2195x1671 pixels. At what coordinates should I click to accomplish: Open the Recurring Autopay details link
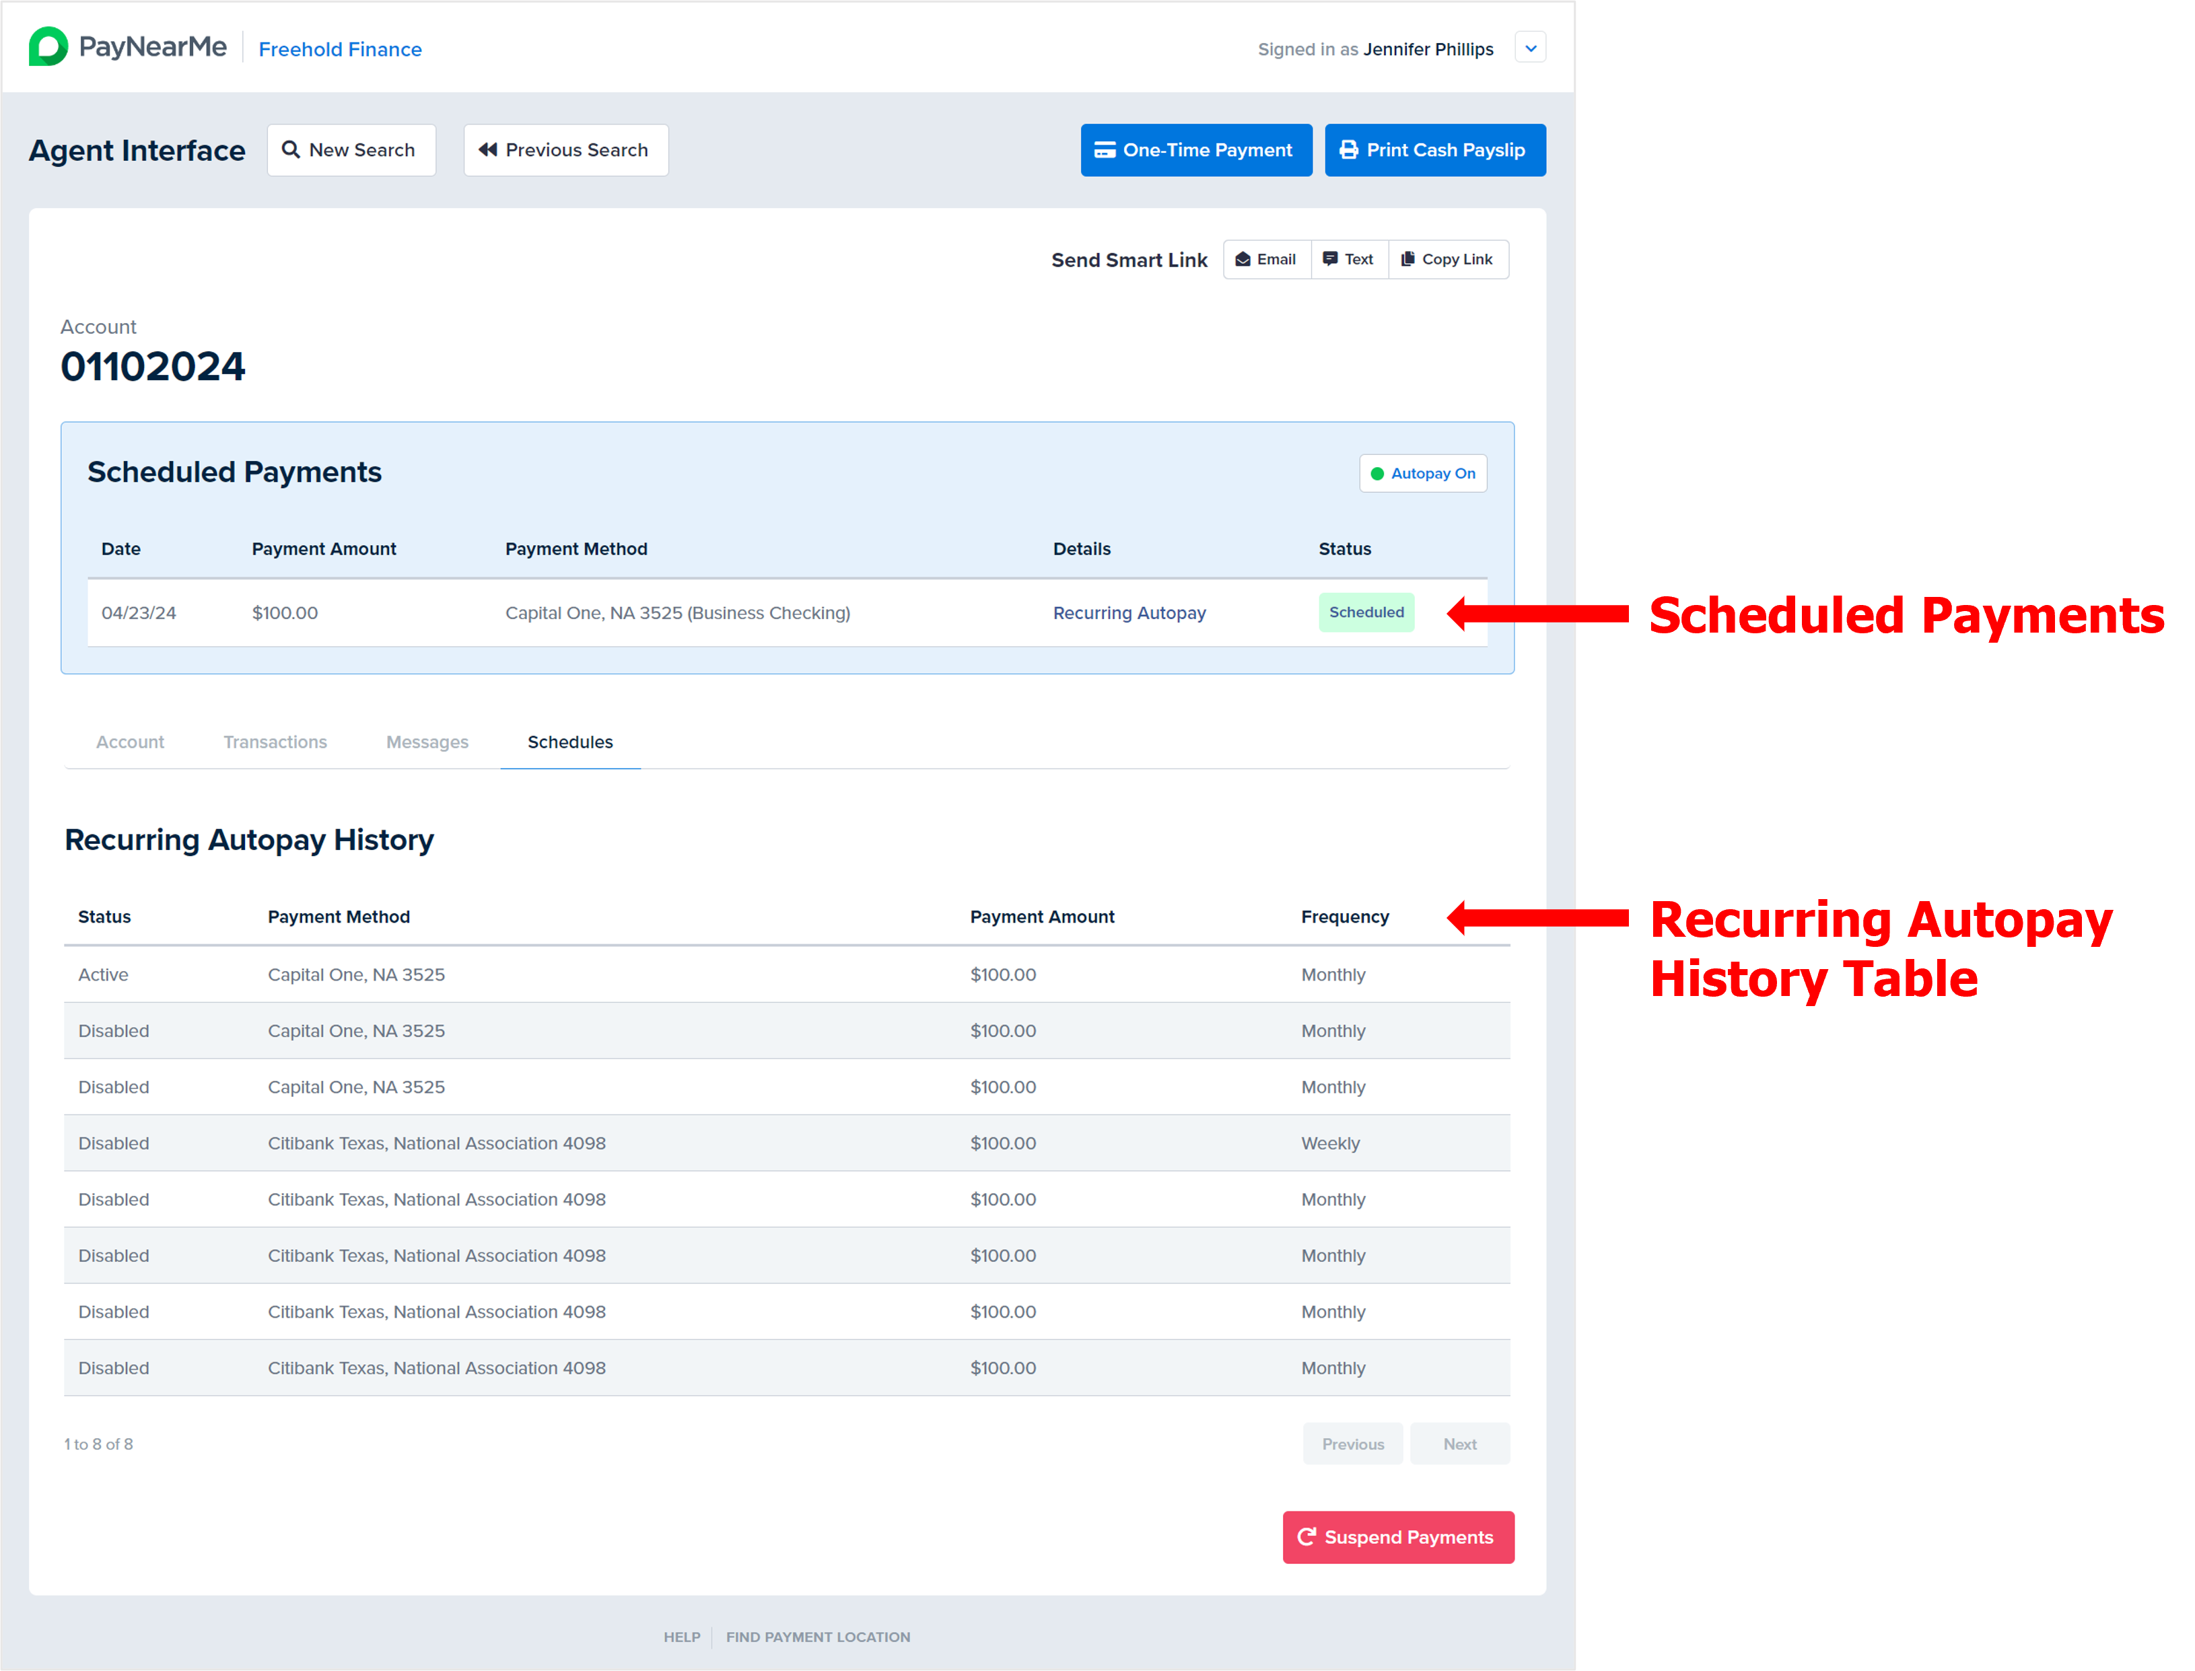click(1129, 612)
